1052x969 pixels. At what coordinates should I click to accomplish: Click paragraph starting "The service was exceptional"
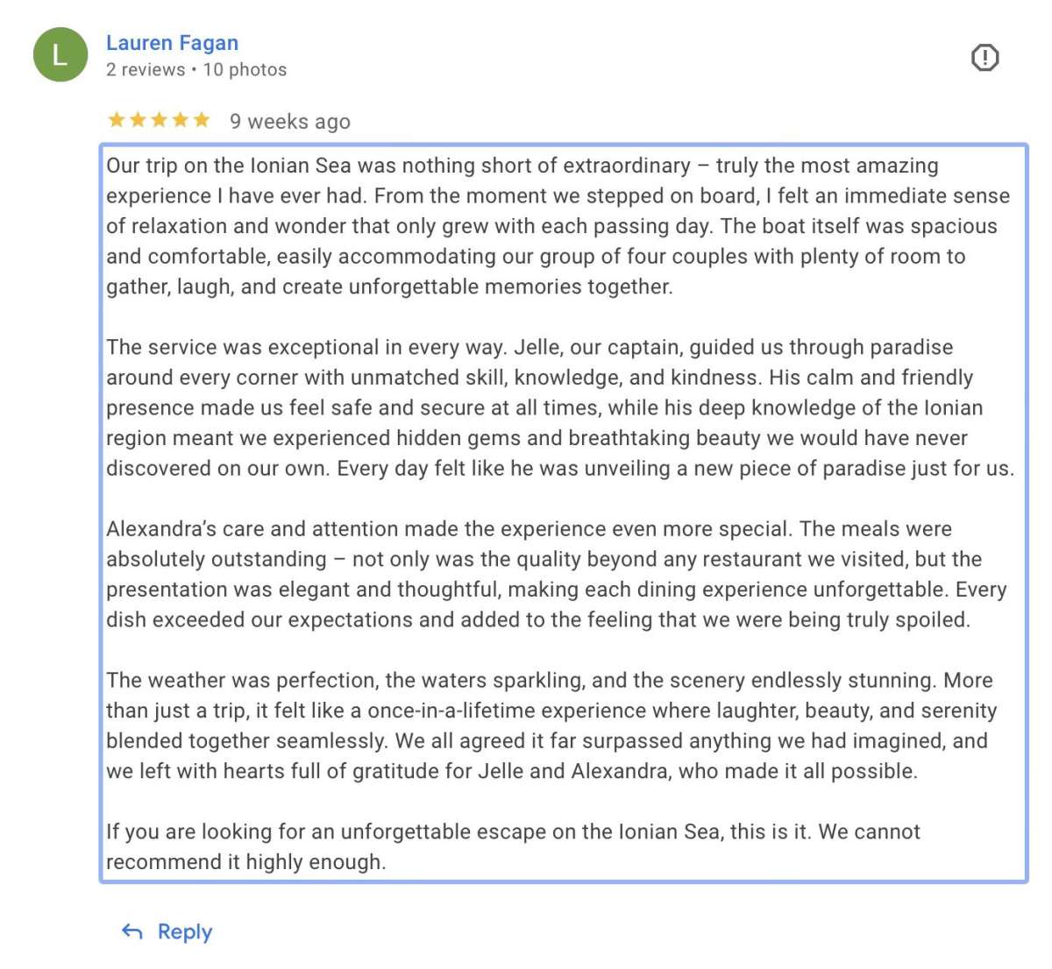[x=558, y=407]
